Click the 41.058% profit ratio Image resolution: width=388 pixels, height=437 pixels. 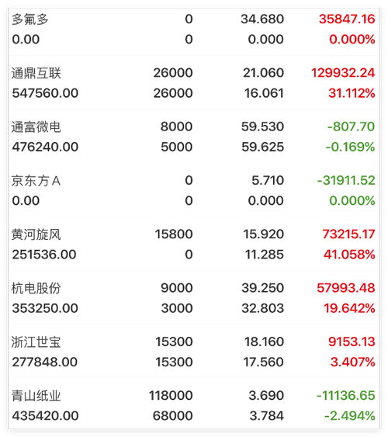click(x=349, y=255)
